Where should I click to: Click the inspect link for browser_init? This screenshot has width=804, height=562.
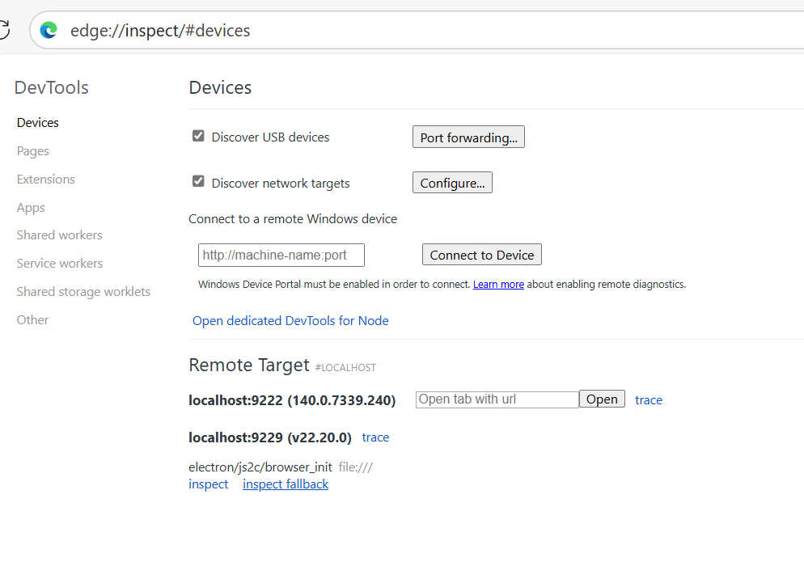(x=208, y=484)
